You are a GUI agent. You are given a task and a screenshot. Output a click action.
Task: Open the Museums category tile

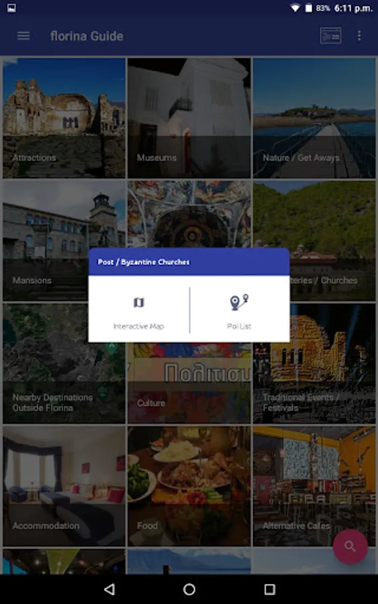(189, 118)
